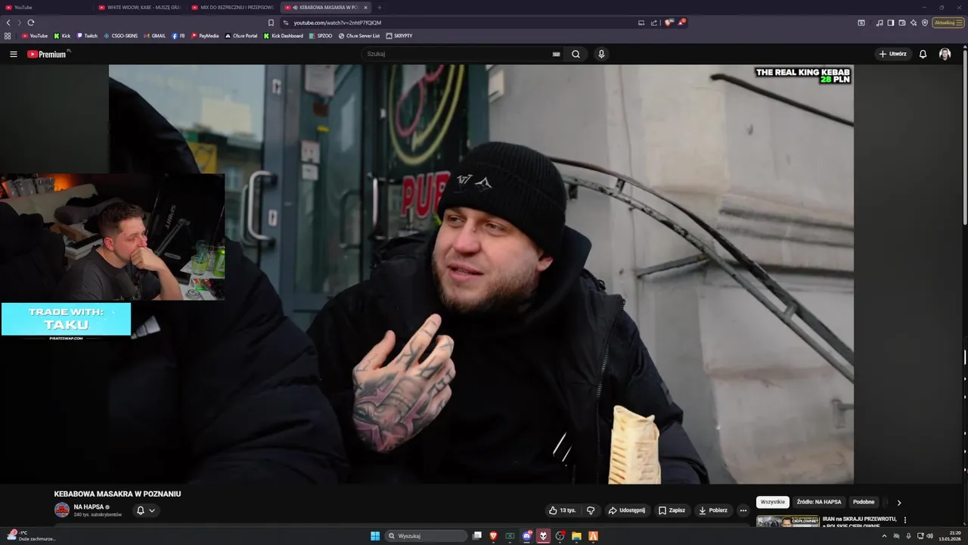Image resolution: width=968 pixels, height=545 pixels.
Task: Click taskbar Wyszukaj search box
Action: click(x=427, y=536)
